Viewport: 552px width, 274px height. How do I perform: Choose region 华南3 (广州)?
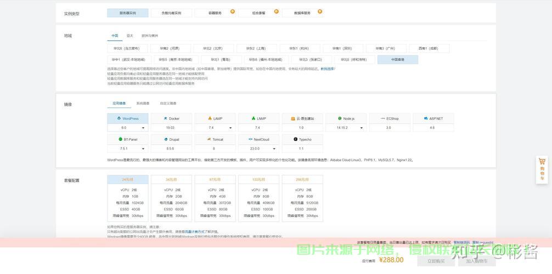pos(386,49)
